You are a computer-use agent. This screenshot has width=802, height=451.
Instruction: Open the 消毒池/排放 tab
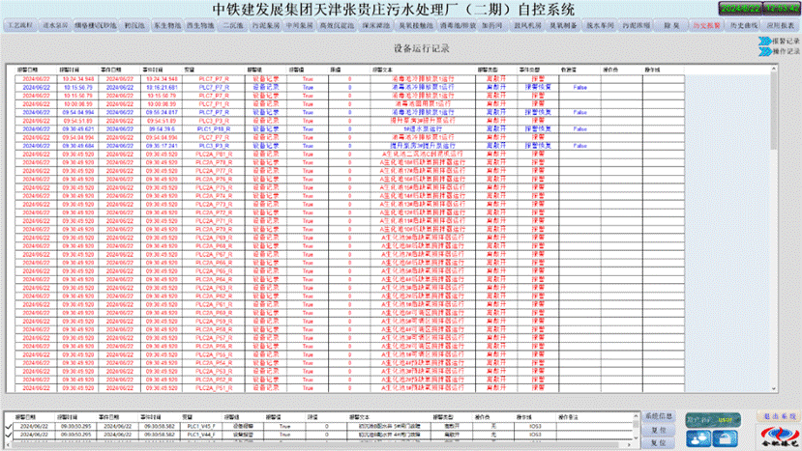458,25
